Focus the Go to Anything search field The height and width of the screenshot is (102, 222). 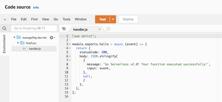click(x=34, y=28)
